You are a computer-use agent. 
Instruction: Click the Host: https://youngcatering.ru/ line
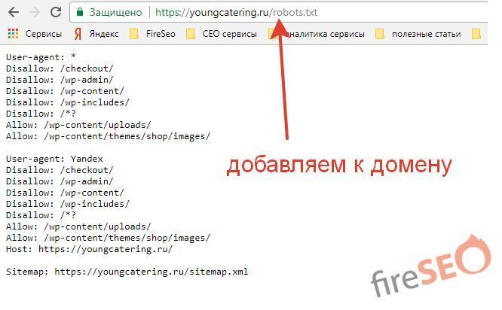pos(88,249)
